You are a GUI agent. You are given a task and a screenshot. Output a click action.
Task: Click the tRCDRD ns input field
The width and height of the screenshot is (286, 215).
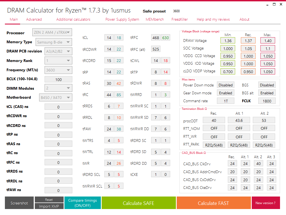[58, 126]
